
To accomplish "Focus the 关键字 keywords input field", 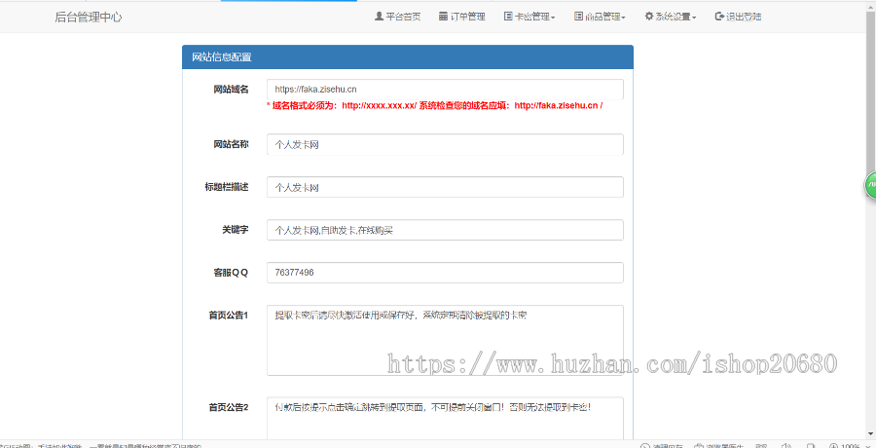I will coord(445,230).
